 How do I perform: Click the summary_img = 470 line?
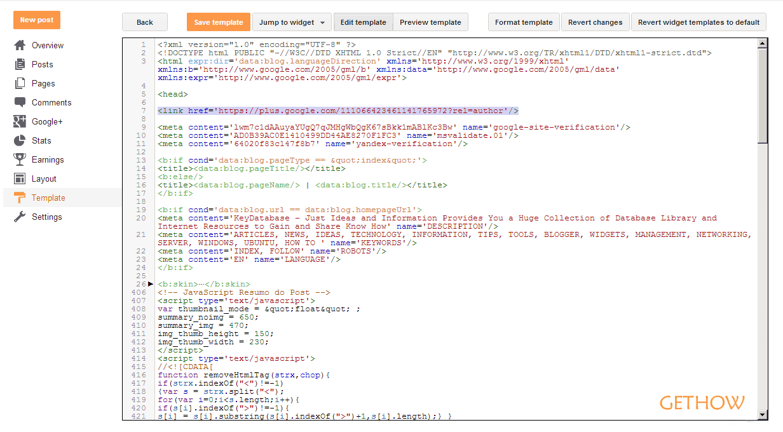[203, 325]
